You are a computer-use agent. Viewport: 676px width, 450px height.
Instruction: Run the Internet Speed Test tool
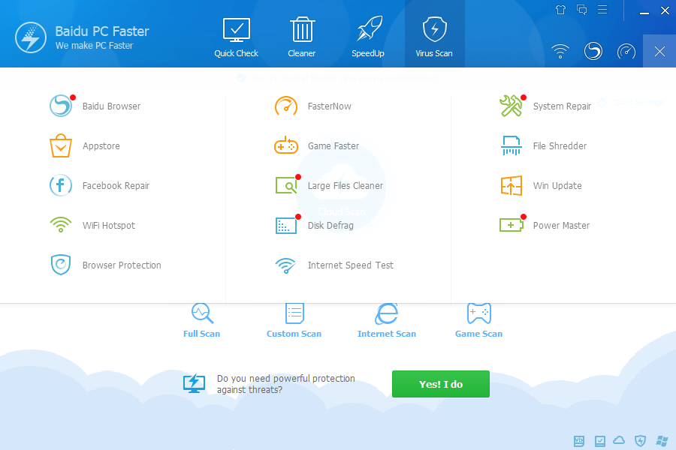click(x=334, y=265)
